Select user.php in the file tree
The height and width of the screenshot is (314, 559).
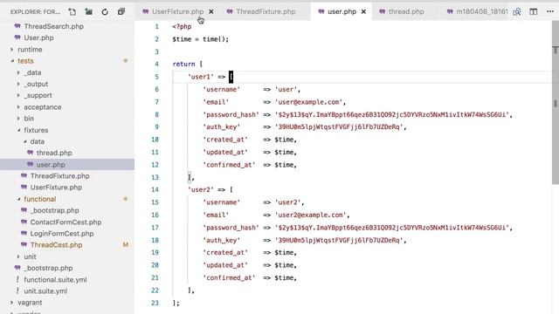[x=51, y=165]
